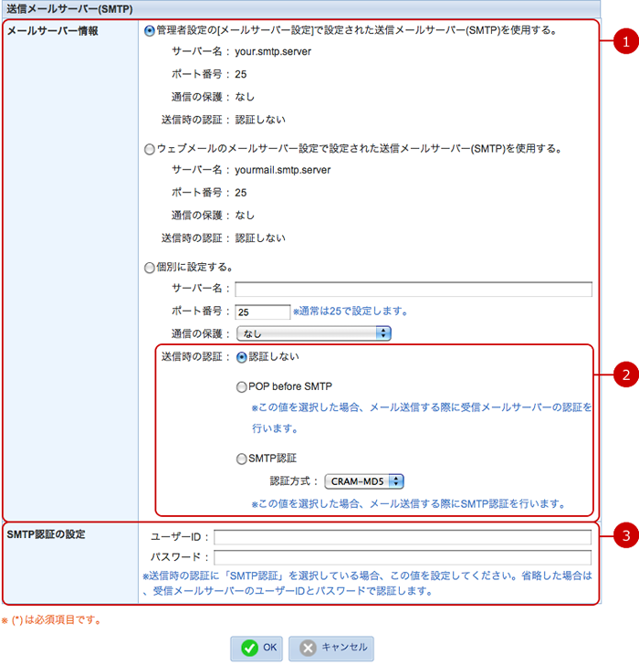
Task: Click the gray X icon on キャンセル
Action: point(308,648)
